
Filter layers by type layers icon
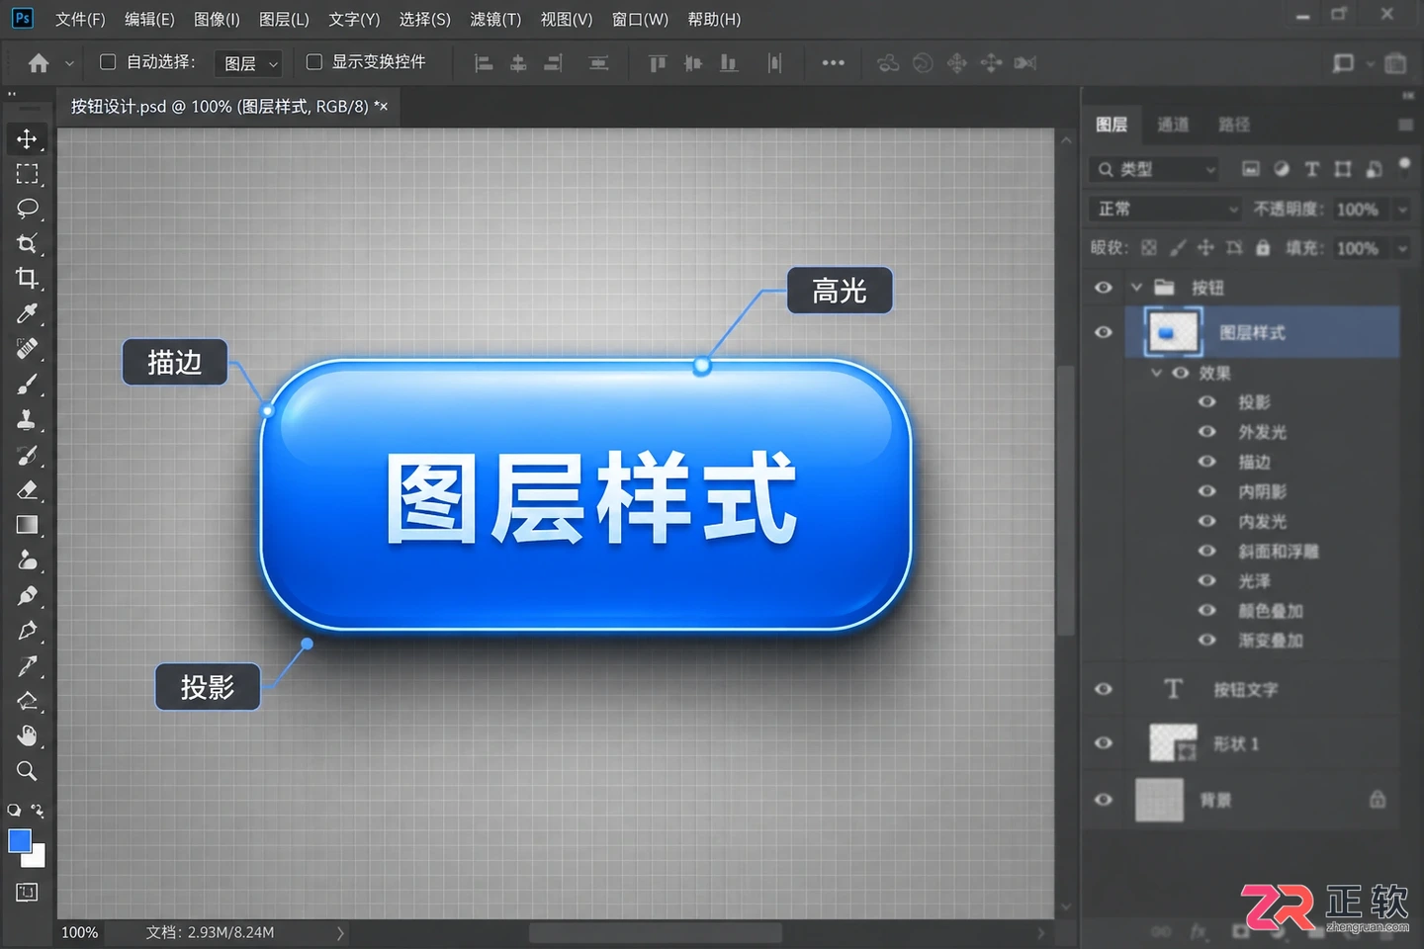1312,169
